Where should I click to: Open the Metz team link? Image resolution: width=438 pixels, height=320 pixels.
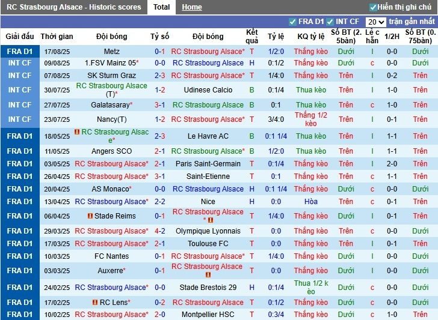point(111,52)
